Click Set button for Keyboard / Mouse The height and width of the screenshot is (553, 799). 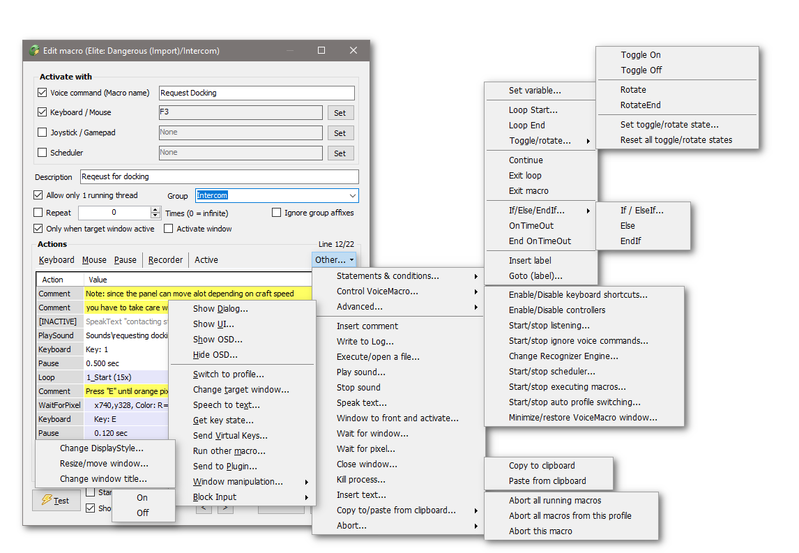(340, 113)
